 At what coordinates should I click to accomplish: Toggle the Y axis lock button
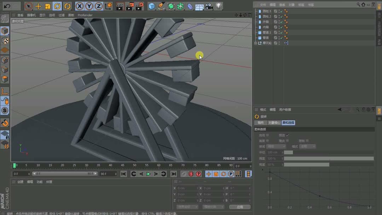(x=89, y=6)
